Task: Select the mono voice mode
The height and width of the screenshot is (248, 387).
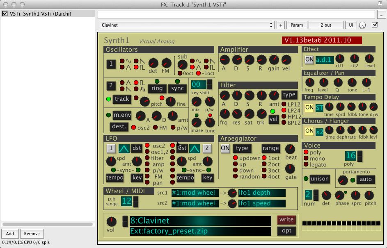Action: click(306, 158)
